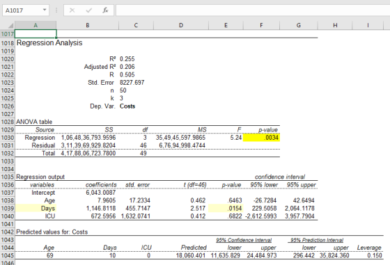The height and width of the screenshot is (265, 390).
Task: Select column D header
Action: 181,25
